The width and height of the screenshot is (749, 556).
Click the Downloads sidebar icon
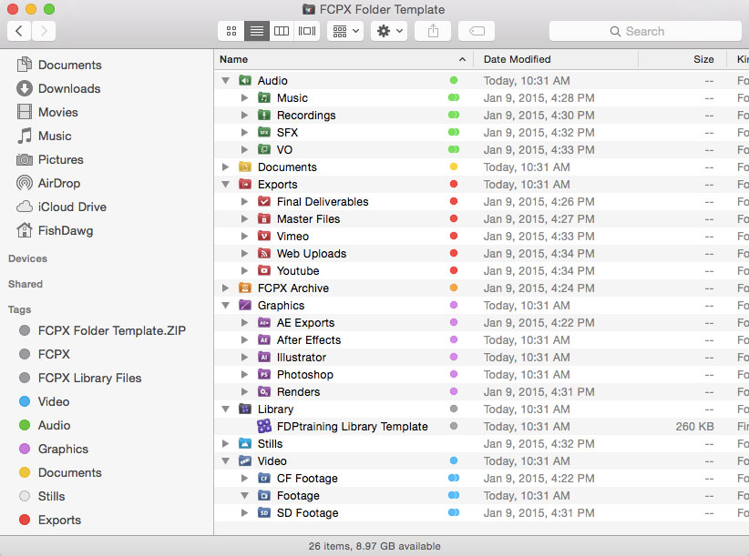pyautogui.click(x=25, y=88)
